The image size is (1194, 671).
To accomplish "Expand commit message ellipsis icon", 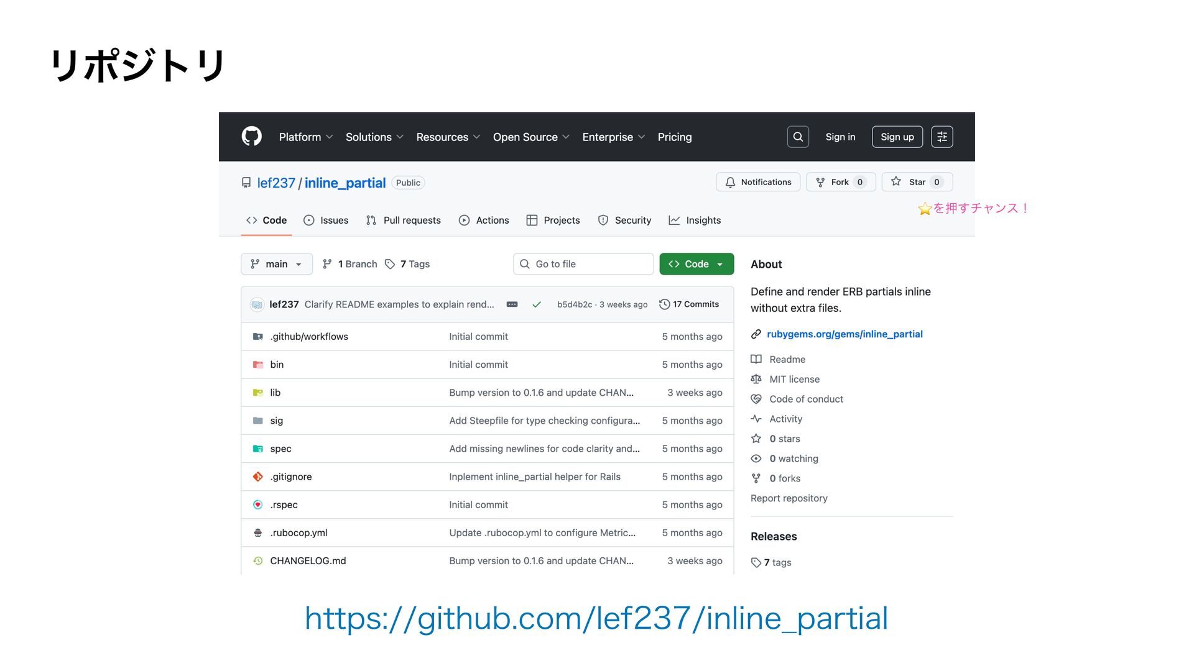I will 512,304.
